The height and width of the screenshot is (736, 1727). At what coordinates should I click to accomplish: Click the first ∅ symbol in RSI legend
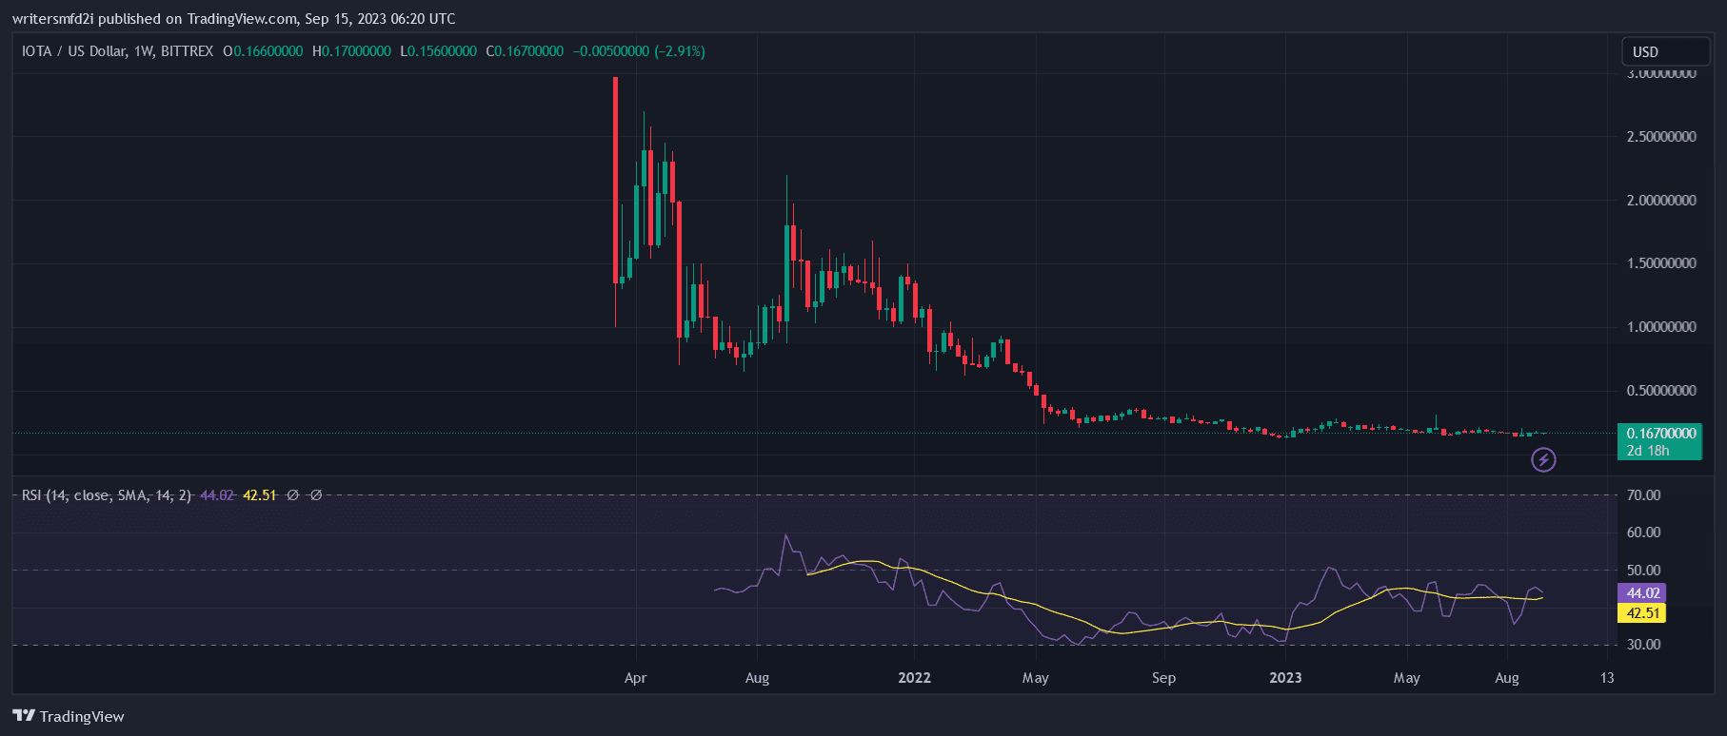[293, 495]
